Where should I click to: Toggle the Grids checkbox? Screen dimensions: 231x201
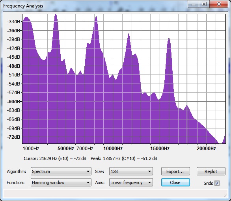coord(217,183)
